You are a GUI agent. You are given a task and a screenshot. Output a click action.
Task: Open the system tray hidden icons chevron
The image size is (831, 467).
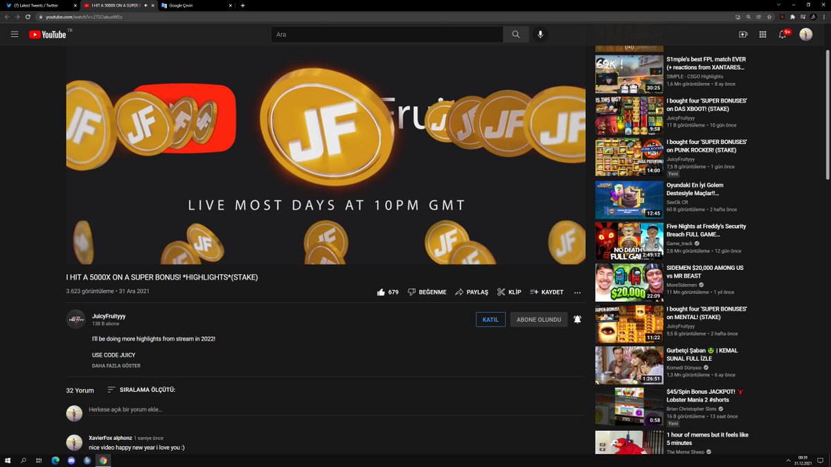click(789, 460)
